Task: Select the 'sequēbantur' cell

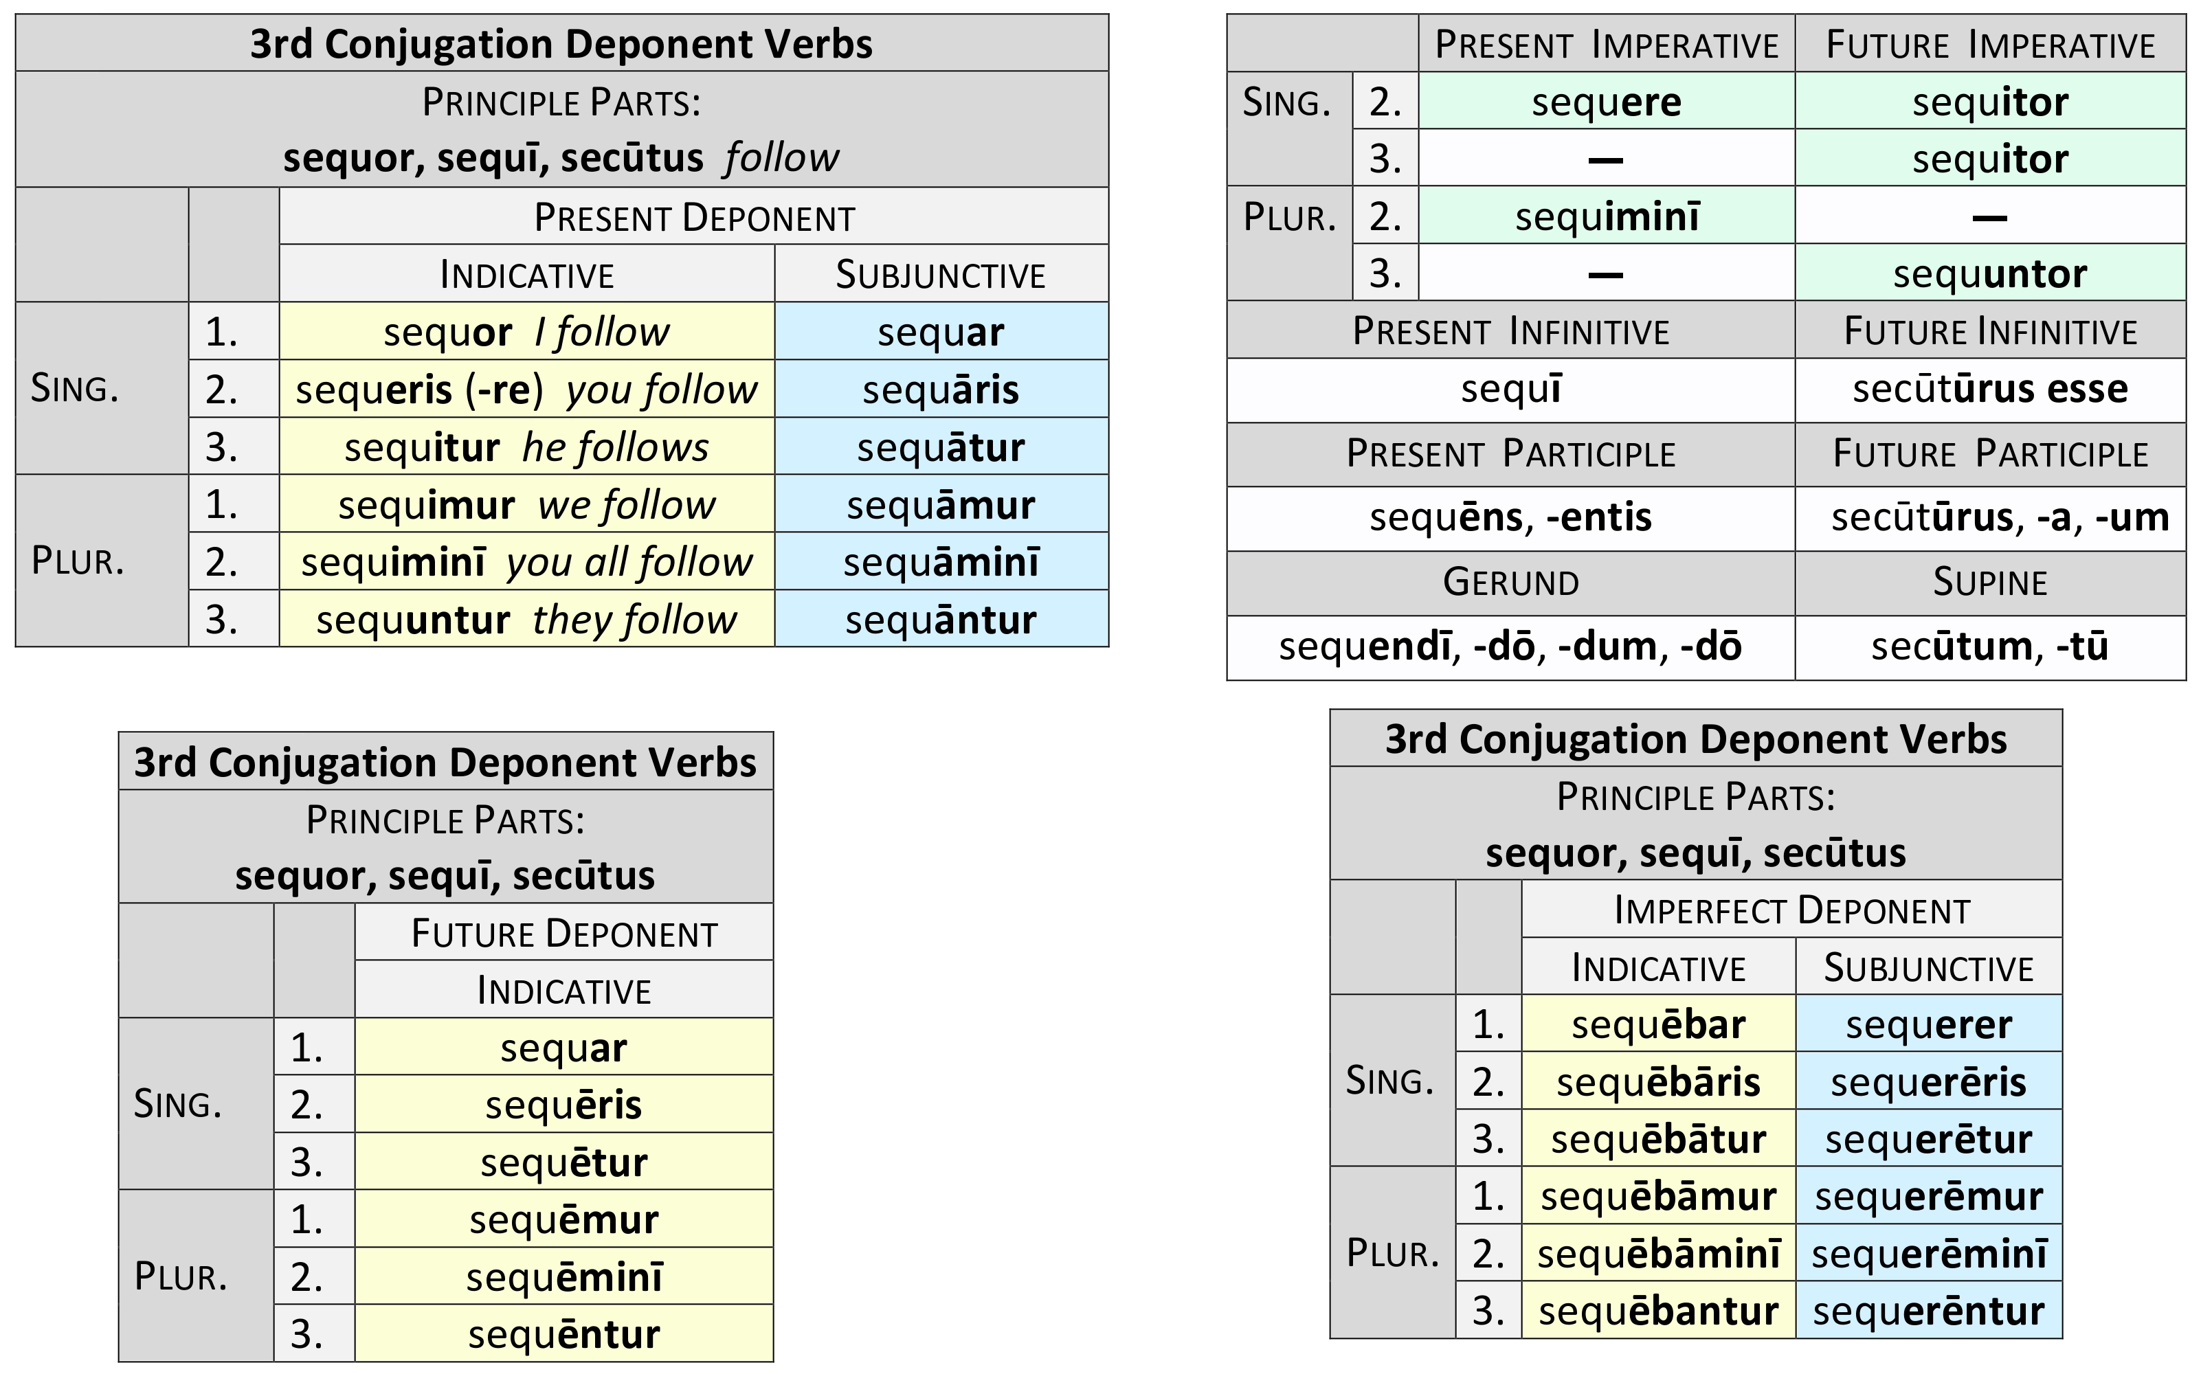Action: pyautogui.click(x=1658, y=1310)
